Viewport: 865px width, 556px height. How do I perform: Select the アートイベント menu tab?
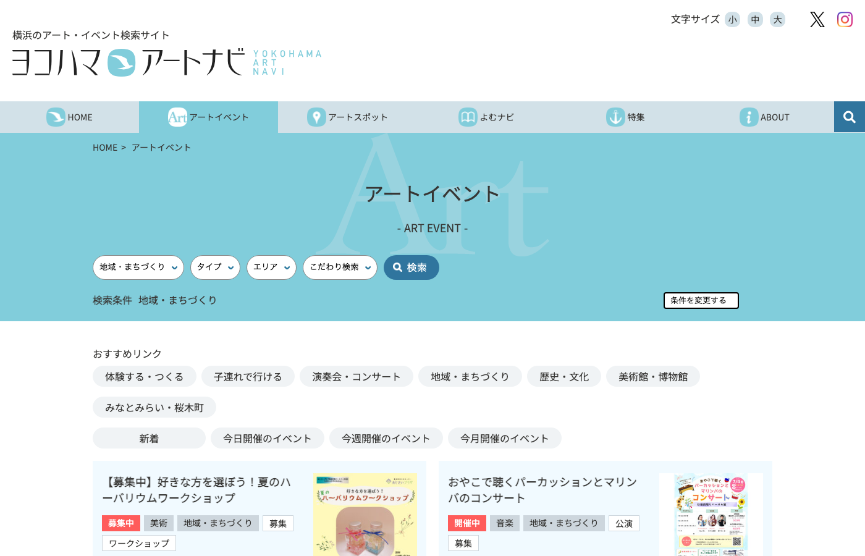coord(208,117)
